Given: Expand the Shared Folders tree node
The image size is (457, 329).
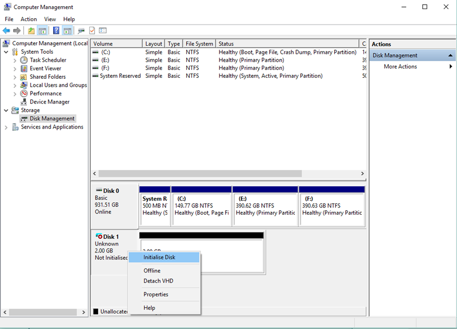Looking at the screenshot, I should (x=15, y=77).
